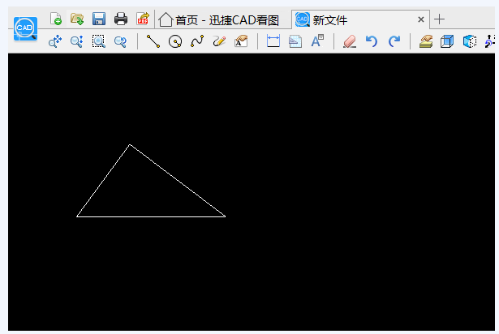Open the text style tool
This screenshot has width=499, height=334.
point(317,41)
